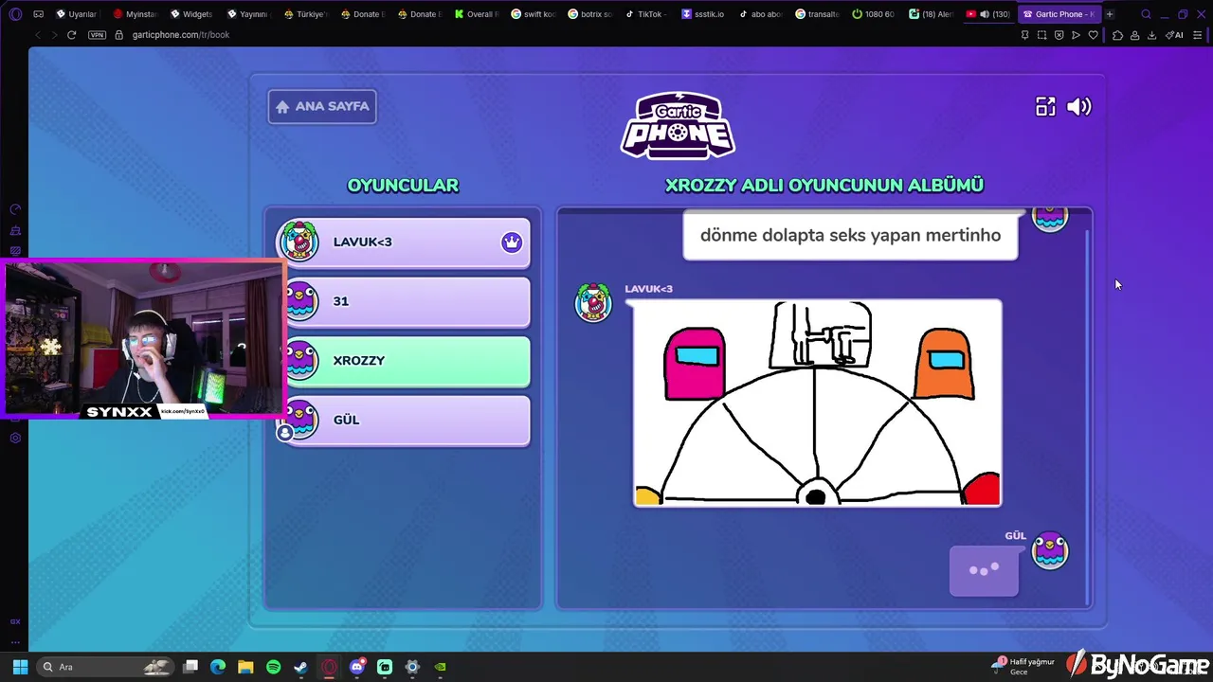The height and width of the screenshot is (682, 1213).
Task: Open File Explorer from taskbar
Action: click(x=245, y=667)
